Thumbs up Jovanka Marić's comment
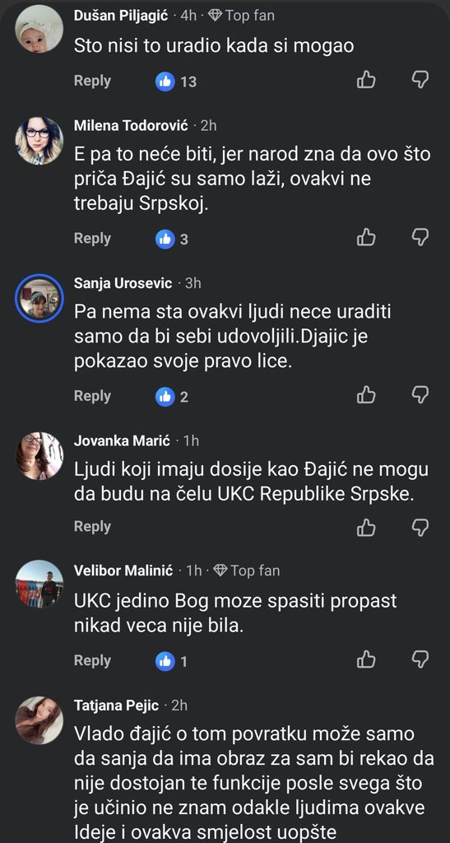The image size is (450, 843). (366, 527)
